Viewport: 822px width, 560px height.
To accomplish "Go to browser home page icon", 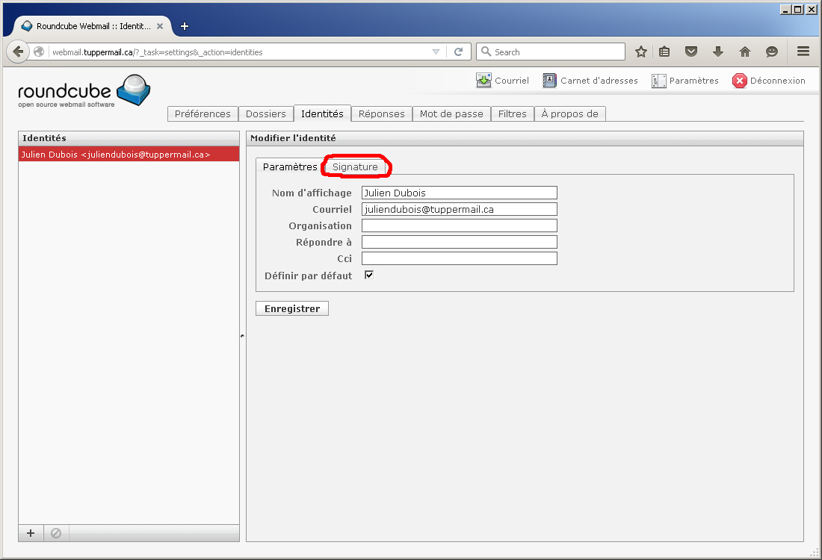I will point(744,52).
